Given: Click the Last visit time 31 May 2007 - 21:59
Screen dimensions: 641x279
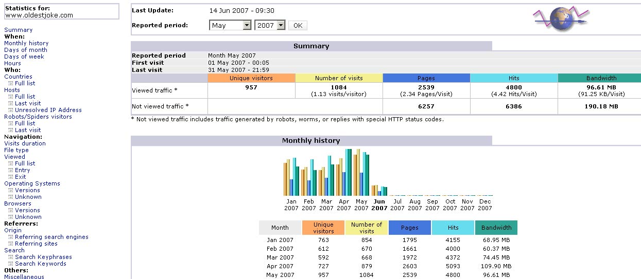Looking at the screenshot, I should (238, 70).
